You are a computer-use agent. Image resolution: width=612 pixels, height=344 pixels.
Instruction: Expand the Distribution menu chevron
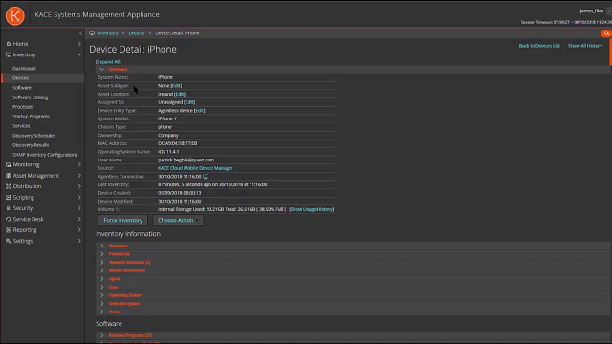79,186
